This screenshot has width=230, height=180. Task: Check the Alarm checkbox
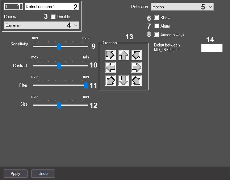pos(156,26)
